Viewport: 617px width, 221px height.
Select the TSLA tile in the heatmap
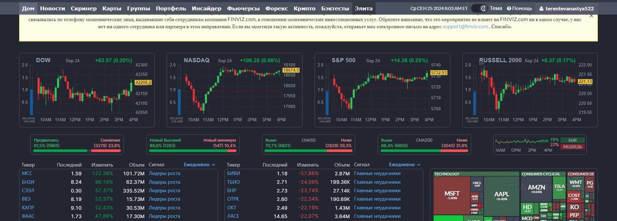(x=559, y=187)
